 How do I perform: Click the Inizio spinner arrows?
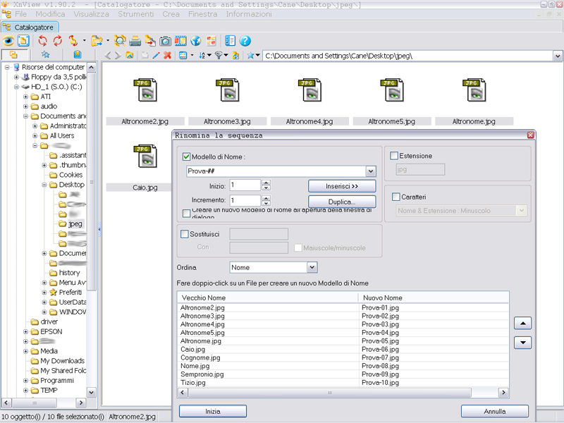click(x=266, y=185)
